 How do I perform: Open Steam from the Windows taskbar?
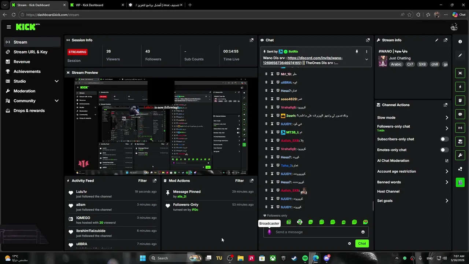294,258
